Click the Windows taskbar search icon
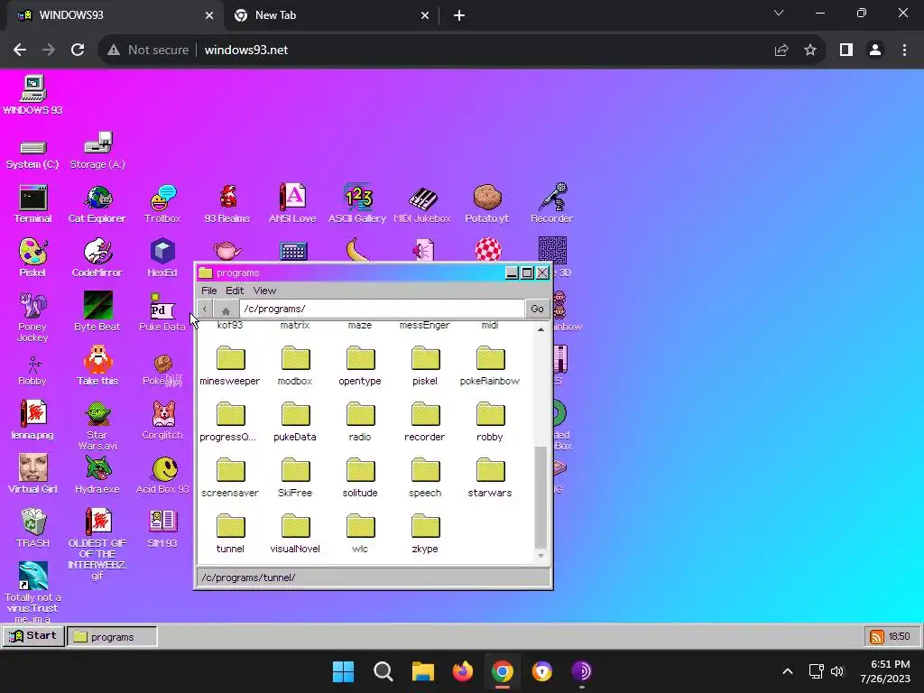 (383, 671)
